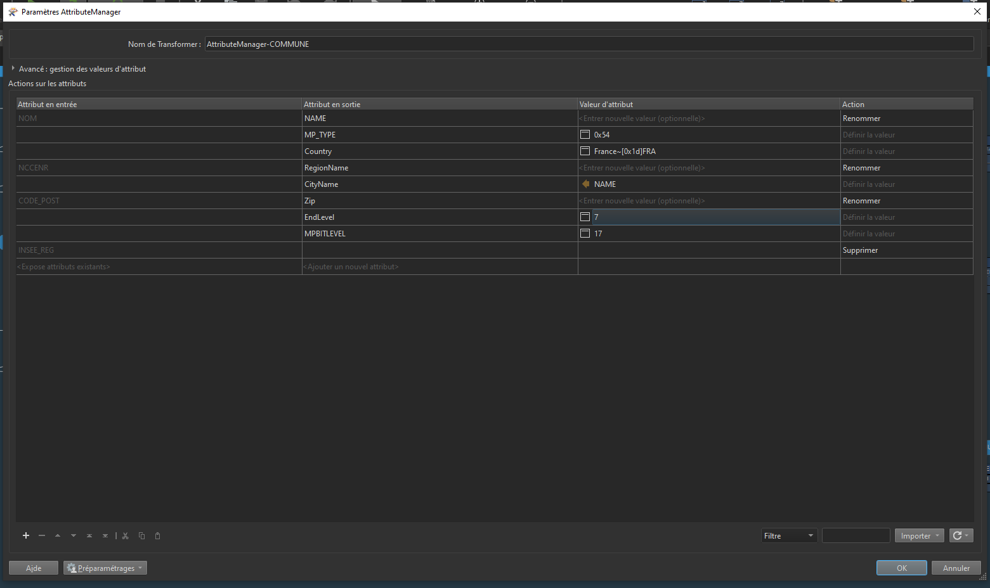Open the Importer dropdown button
Screen dimensions: 990x588
coord(920,535)
